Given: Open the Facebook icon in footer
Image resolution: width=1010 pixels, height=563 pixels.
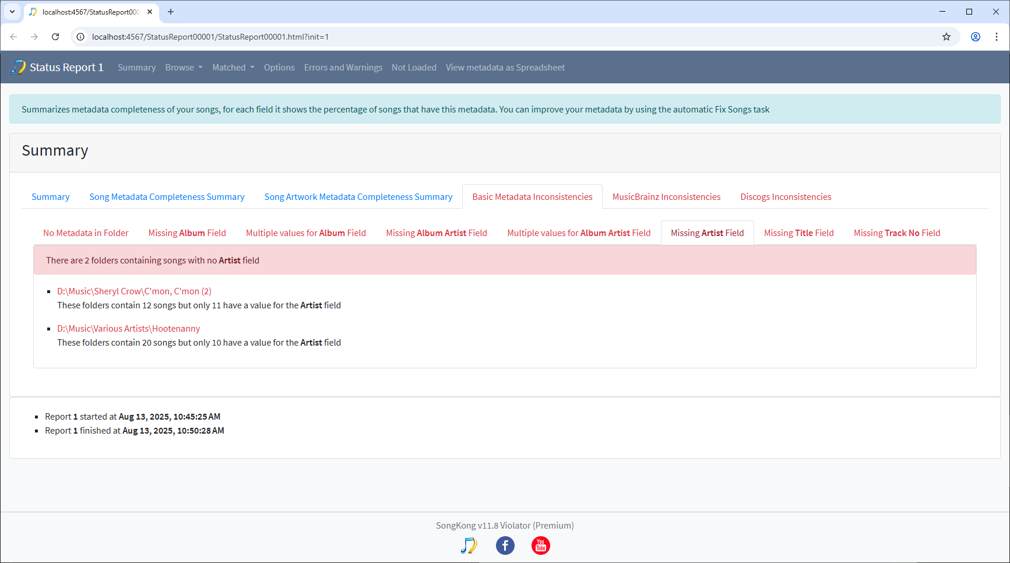Looking at the screenshot, I should (x=505, y=546).
